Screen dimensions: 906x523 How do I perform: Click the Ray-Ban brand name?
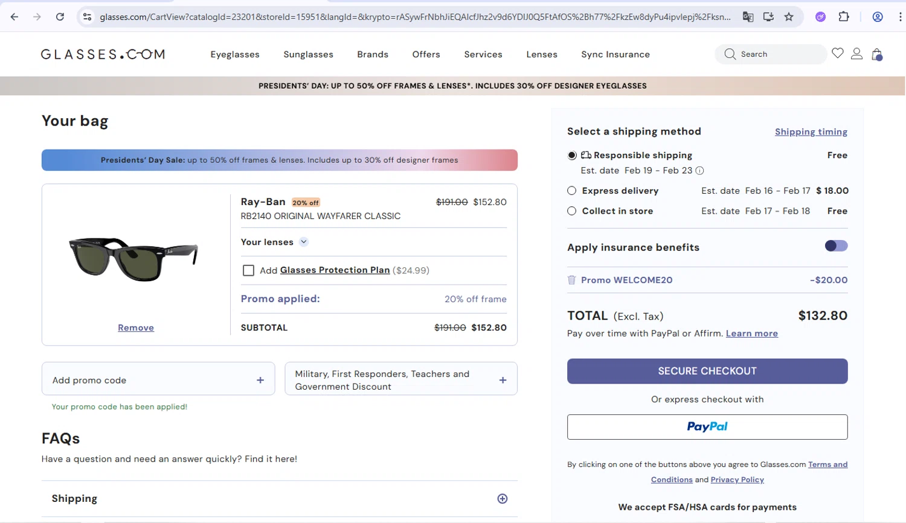[x=263, y=201]
